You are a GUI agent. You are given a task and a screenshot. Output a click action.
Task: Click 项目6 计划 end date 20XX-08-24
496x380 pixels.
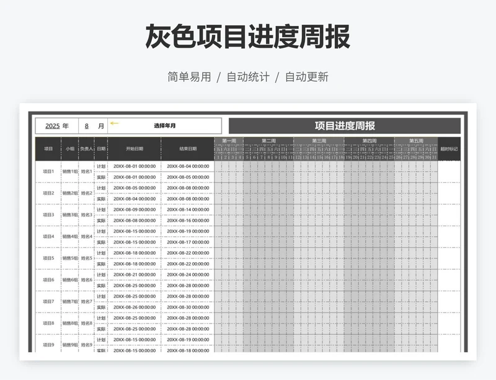[188, 275]
